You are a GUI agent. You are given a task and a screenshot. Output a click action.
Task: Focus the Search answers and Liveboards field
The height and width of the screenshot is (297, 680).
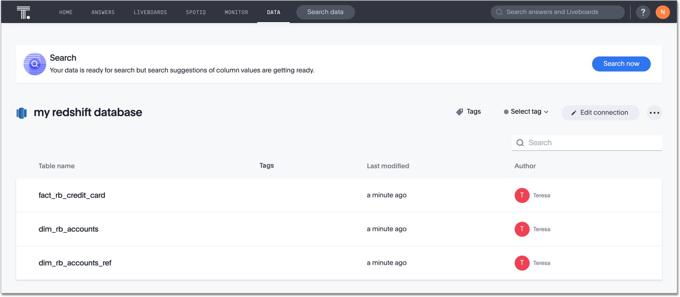pyautogui.click(x=559, y=12)
